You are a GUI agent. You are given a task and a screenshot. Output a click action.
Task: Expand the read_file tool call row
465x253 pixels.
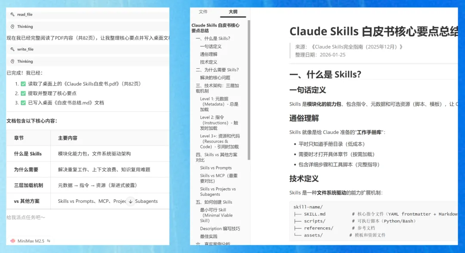point(88,14)
